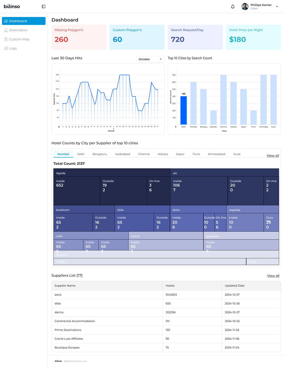Screen dimensions: 285x367
Task: Select the aic Inside tile
Action: point(199,191)
